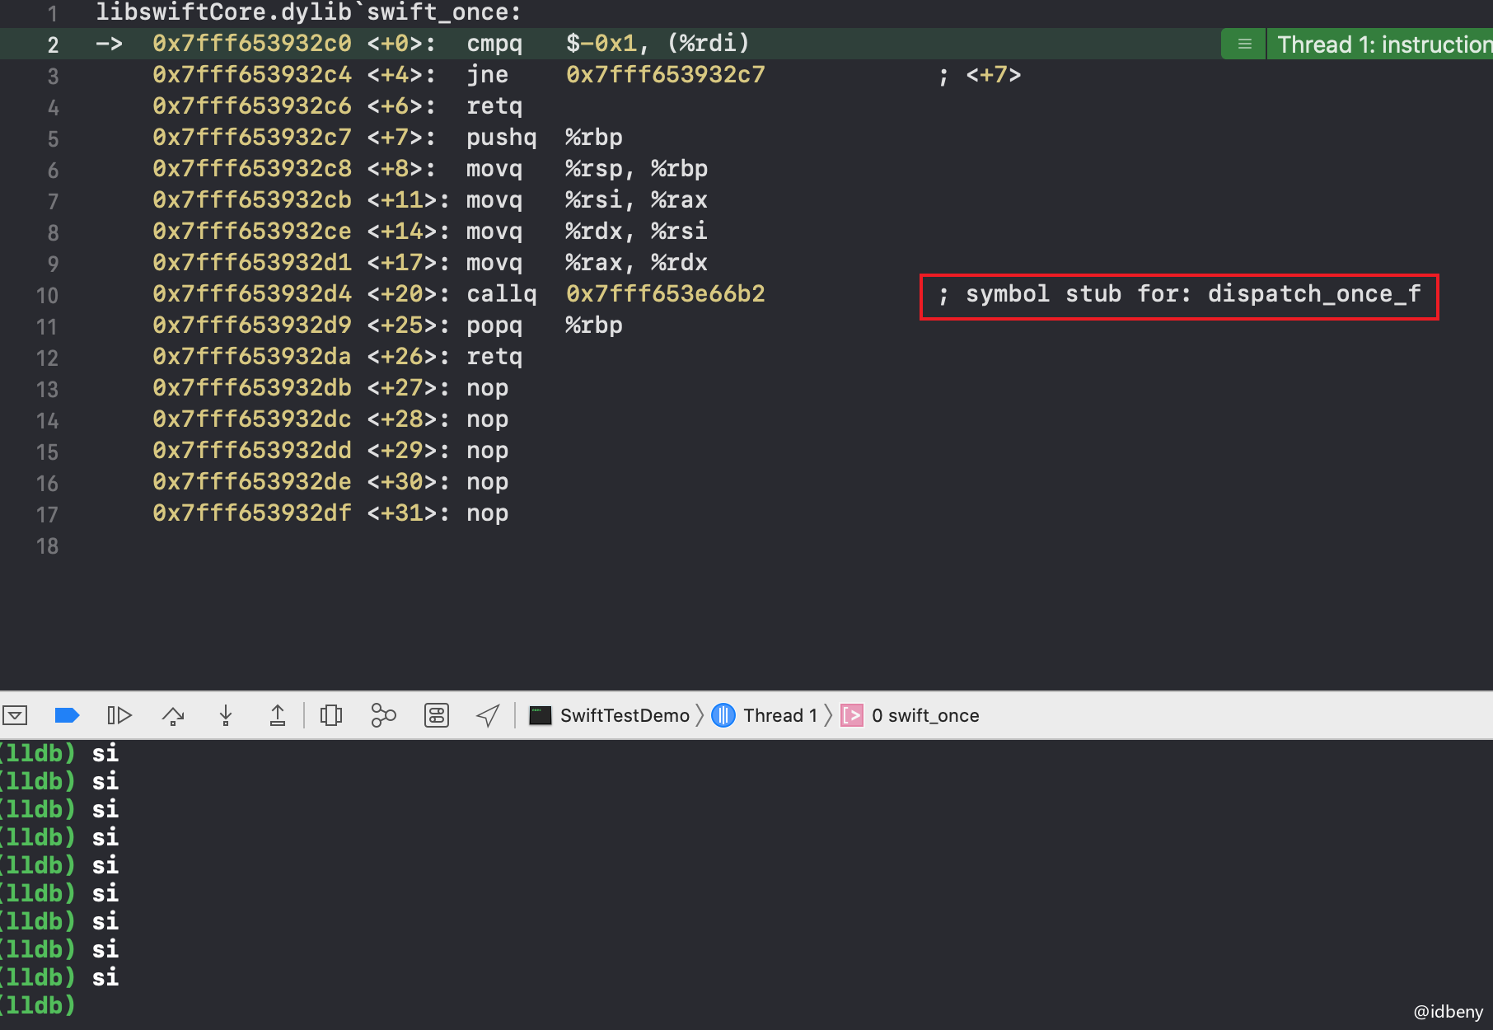This screenshot has width=1493, height=1030.
Task: Open the green annotation menu icon
Action: 1244,44
